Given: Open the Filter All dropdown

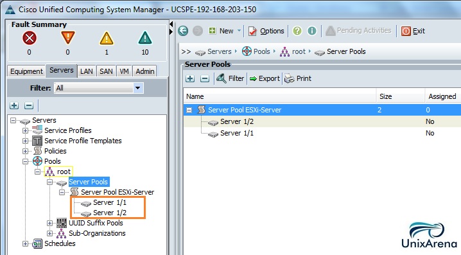Looking at the screenshot, I should tap(137, 88).
